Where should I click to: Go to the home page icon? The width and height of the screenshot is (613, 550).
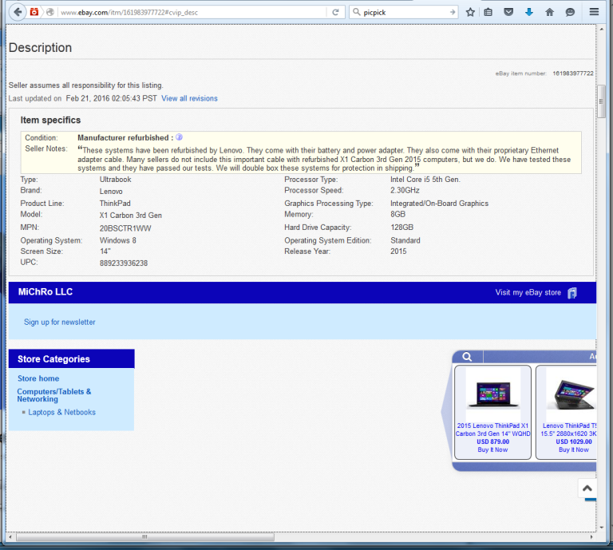(550, 12)
